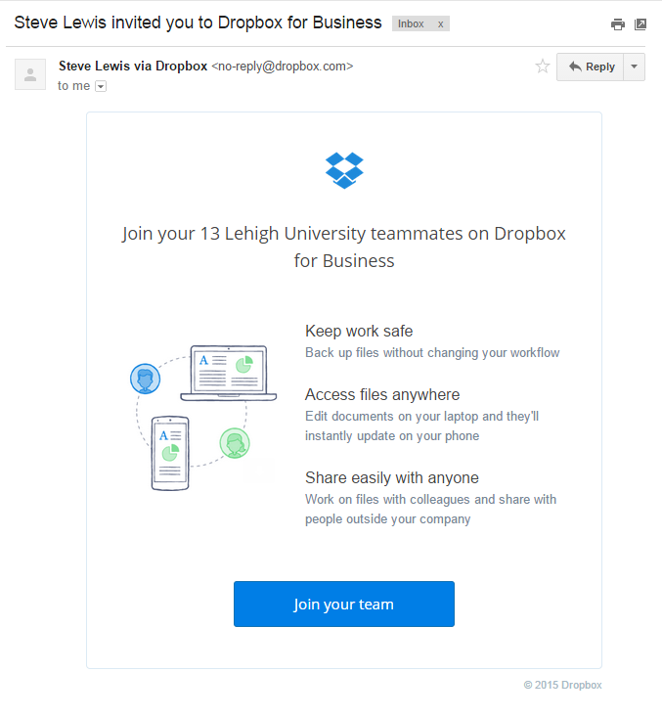Click the sender's profile avatar
Viewport: 662px width, 717px height.
(x=30, y=74)
